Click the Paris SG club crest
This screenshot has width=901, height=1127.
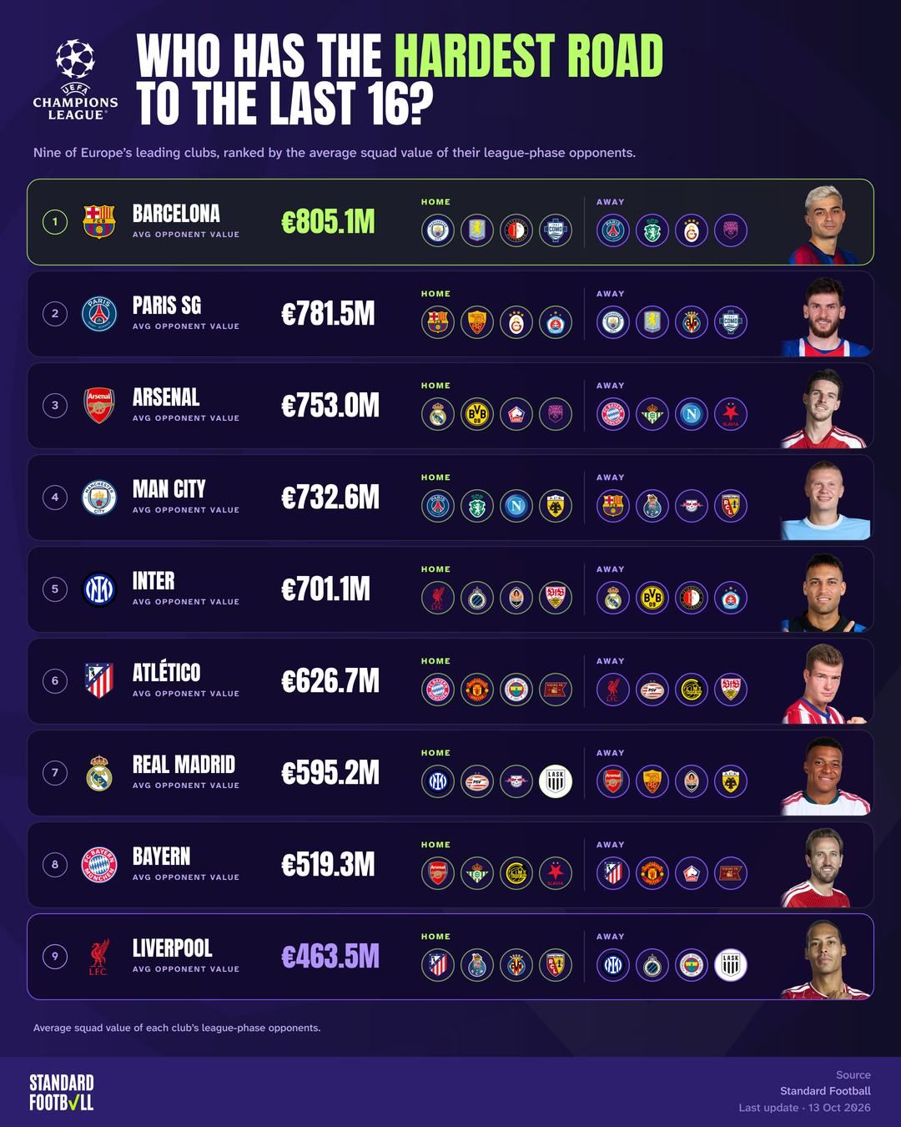[x=98, y=314]
